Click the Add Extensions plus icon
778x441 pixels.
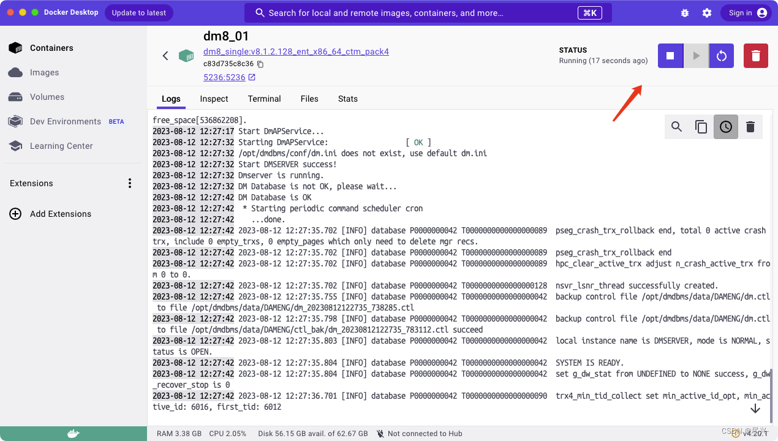tap(15, 214)
